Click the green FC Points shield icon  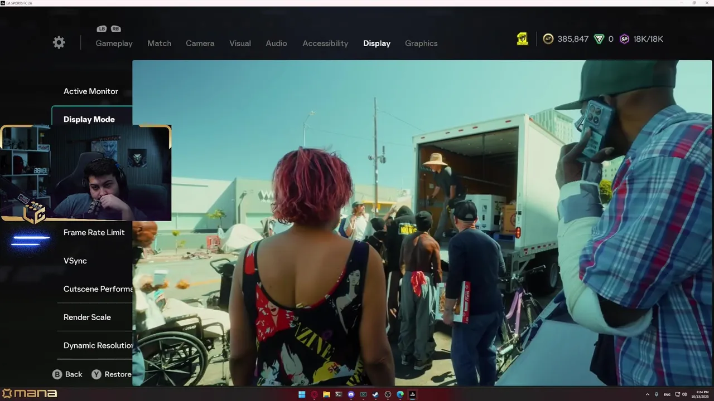coord(599,39)
